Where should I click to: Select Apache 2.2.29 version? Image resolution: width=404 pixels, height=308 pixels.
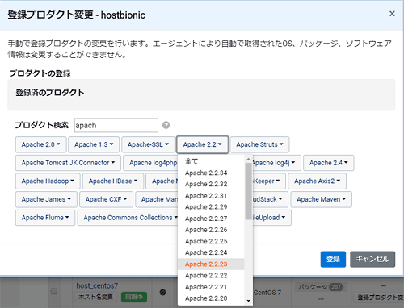click(x=211, y=207)
